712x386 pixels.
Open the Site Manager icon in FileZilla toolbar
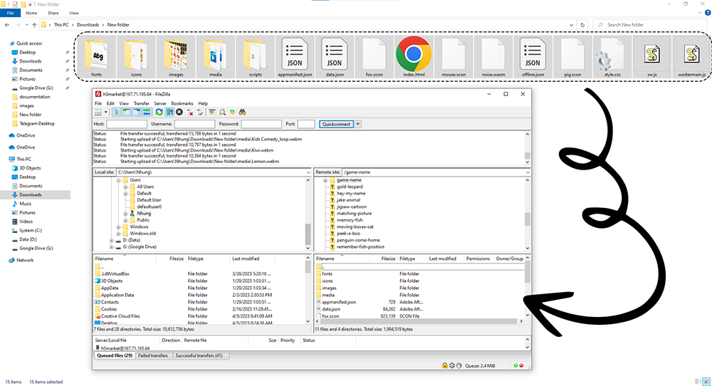[x=98, y=112]
